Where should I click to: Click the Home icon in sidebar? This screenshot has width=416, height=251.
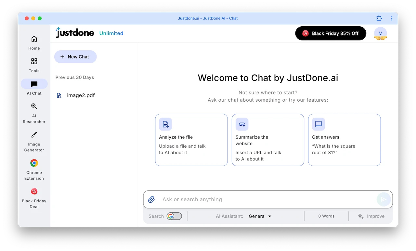[34, 39]
